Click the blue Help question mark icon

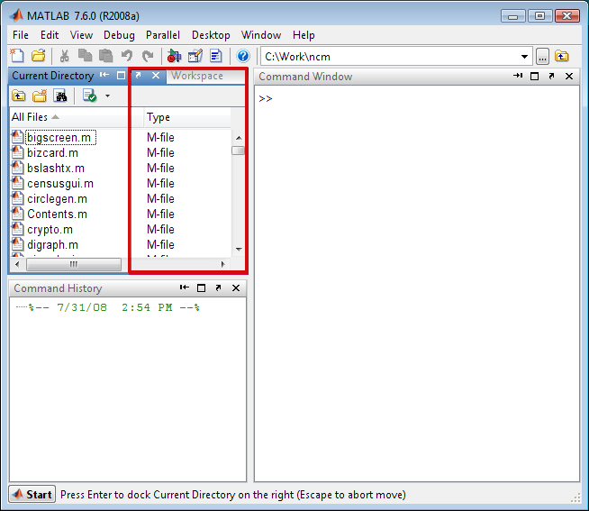tap(242, 56)
